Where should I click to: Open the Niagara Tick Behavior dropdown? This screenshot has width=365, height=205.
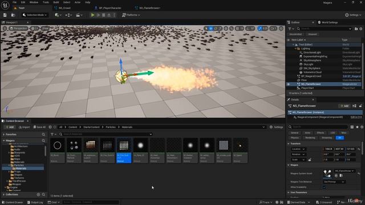[334, 182]
